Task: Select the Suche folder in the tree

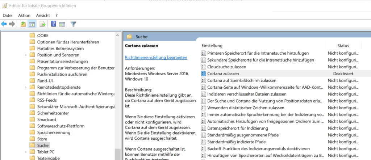Action: (43, 145)
